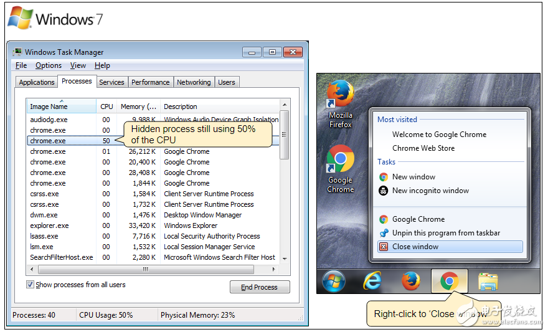The width and height of the screenshot is (548, 332).
Task: Choose 'Close window' in jump list
Action: (x=415, y=247)
